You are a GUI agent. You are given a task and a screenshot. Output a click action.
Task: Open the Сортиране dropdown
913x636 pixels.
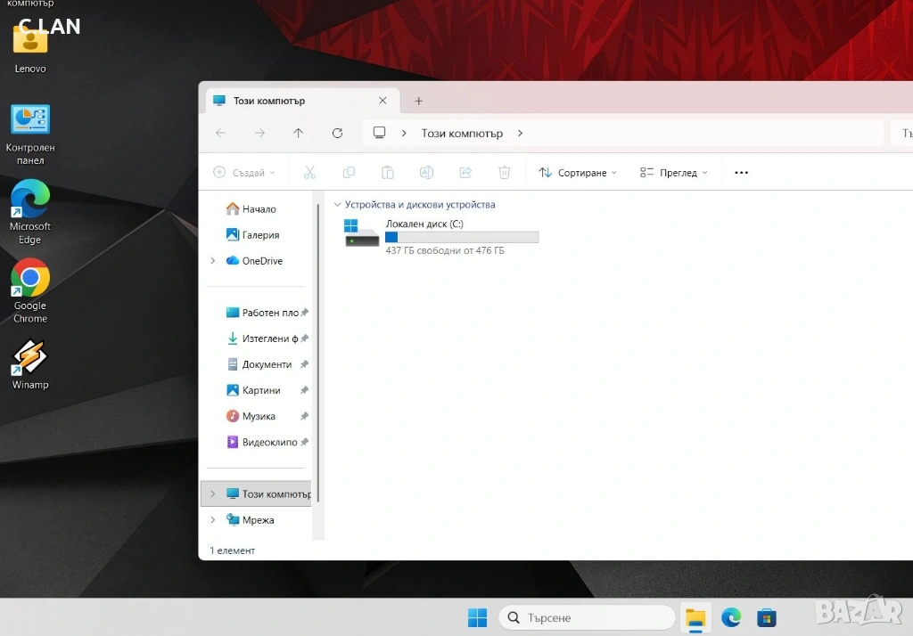click(578, 173)
